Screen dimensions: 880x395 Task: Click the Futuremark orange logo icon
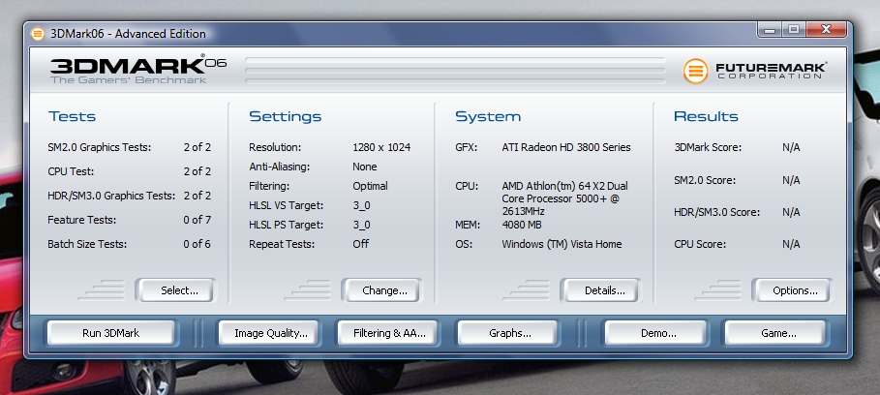pyautogui.click(x=695, y=72)
